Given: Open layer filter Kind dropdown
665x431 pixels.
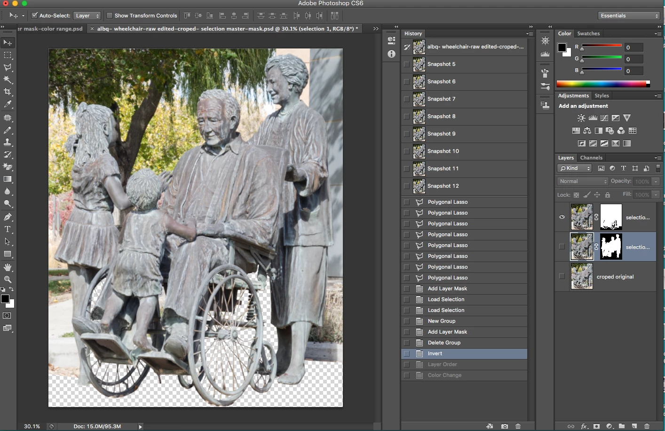Looking at the screenshot, I should pos(575,168).
